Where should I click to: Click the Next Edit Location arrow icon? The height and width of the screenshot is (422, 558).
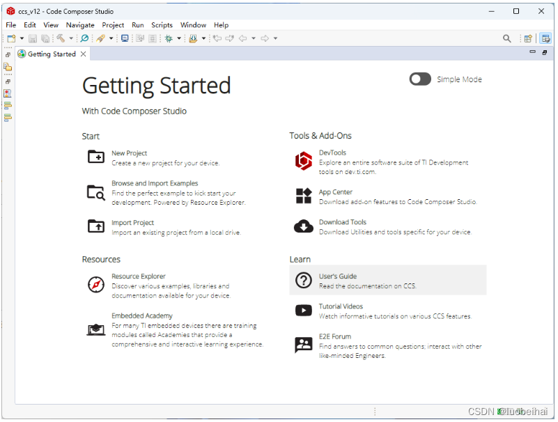coord(229,38)
